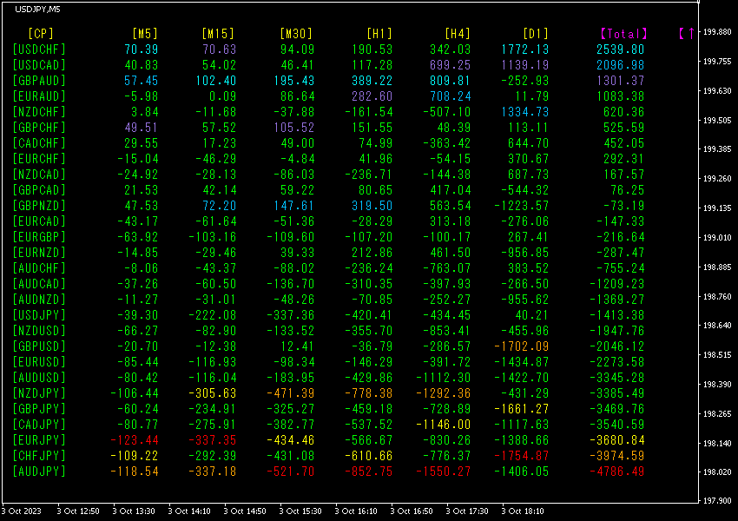Click the [AUDNZD] row label

pos(39,300)
